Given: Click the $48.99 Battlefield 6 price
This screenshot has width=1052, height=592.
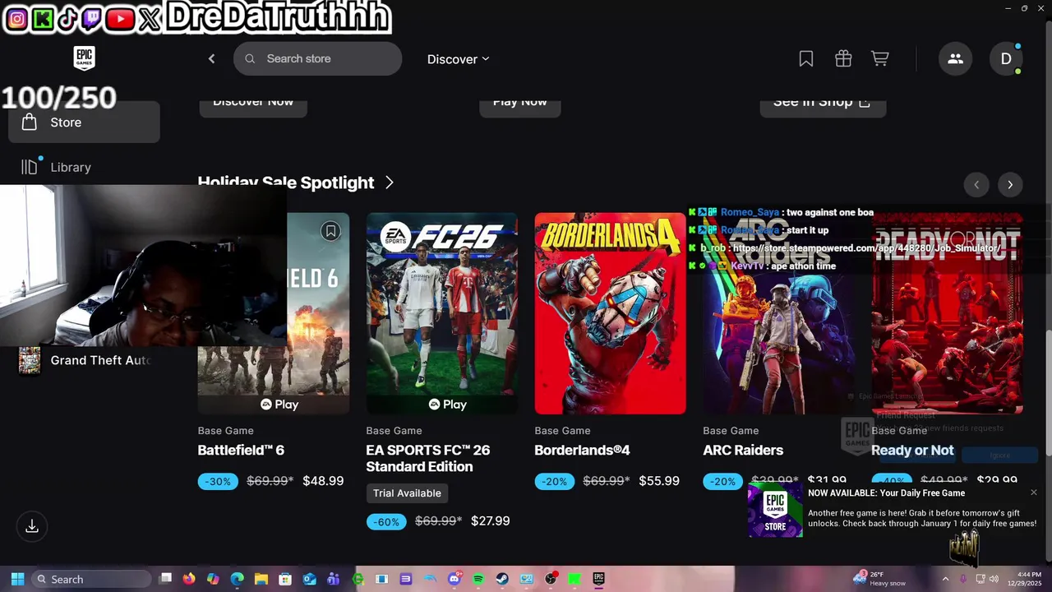Looking at the screenshot, I should point(323,481).
